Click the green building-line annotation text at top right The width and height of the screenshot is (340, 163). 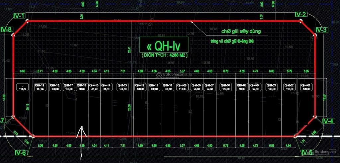(240, 32)
